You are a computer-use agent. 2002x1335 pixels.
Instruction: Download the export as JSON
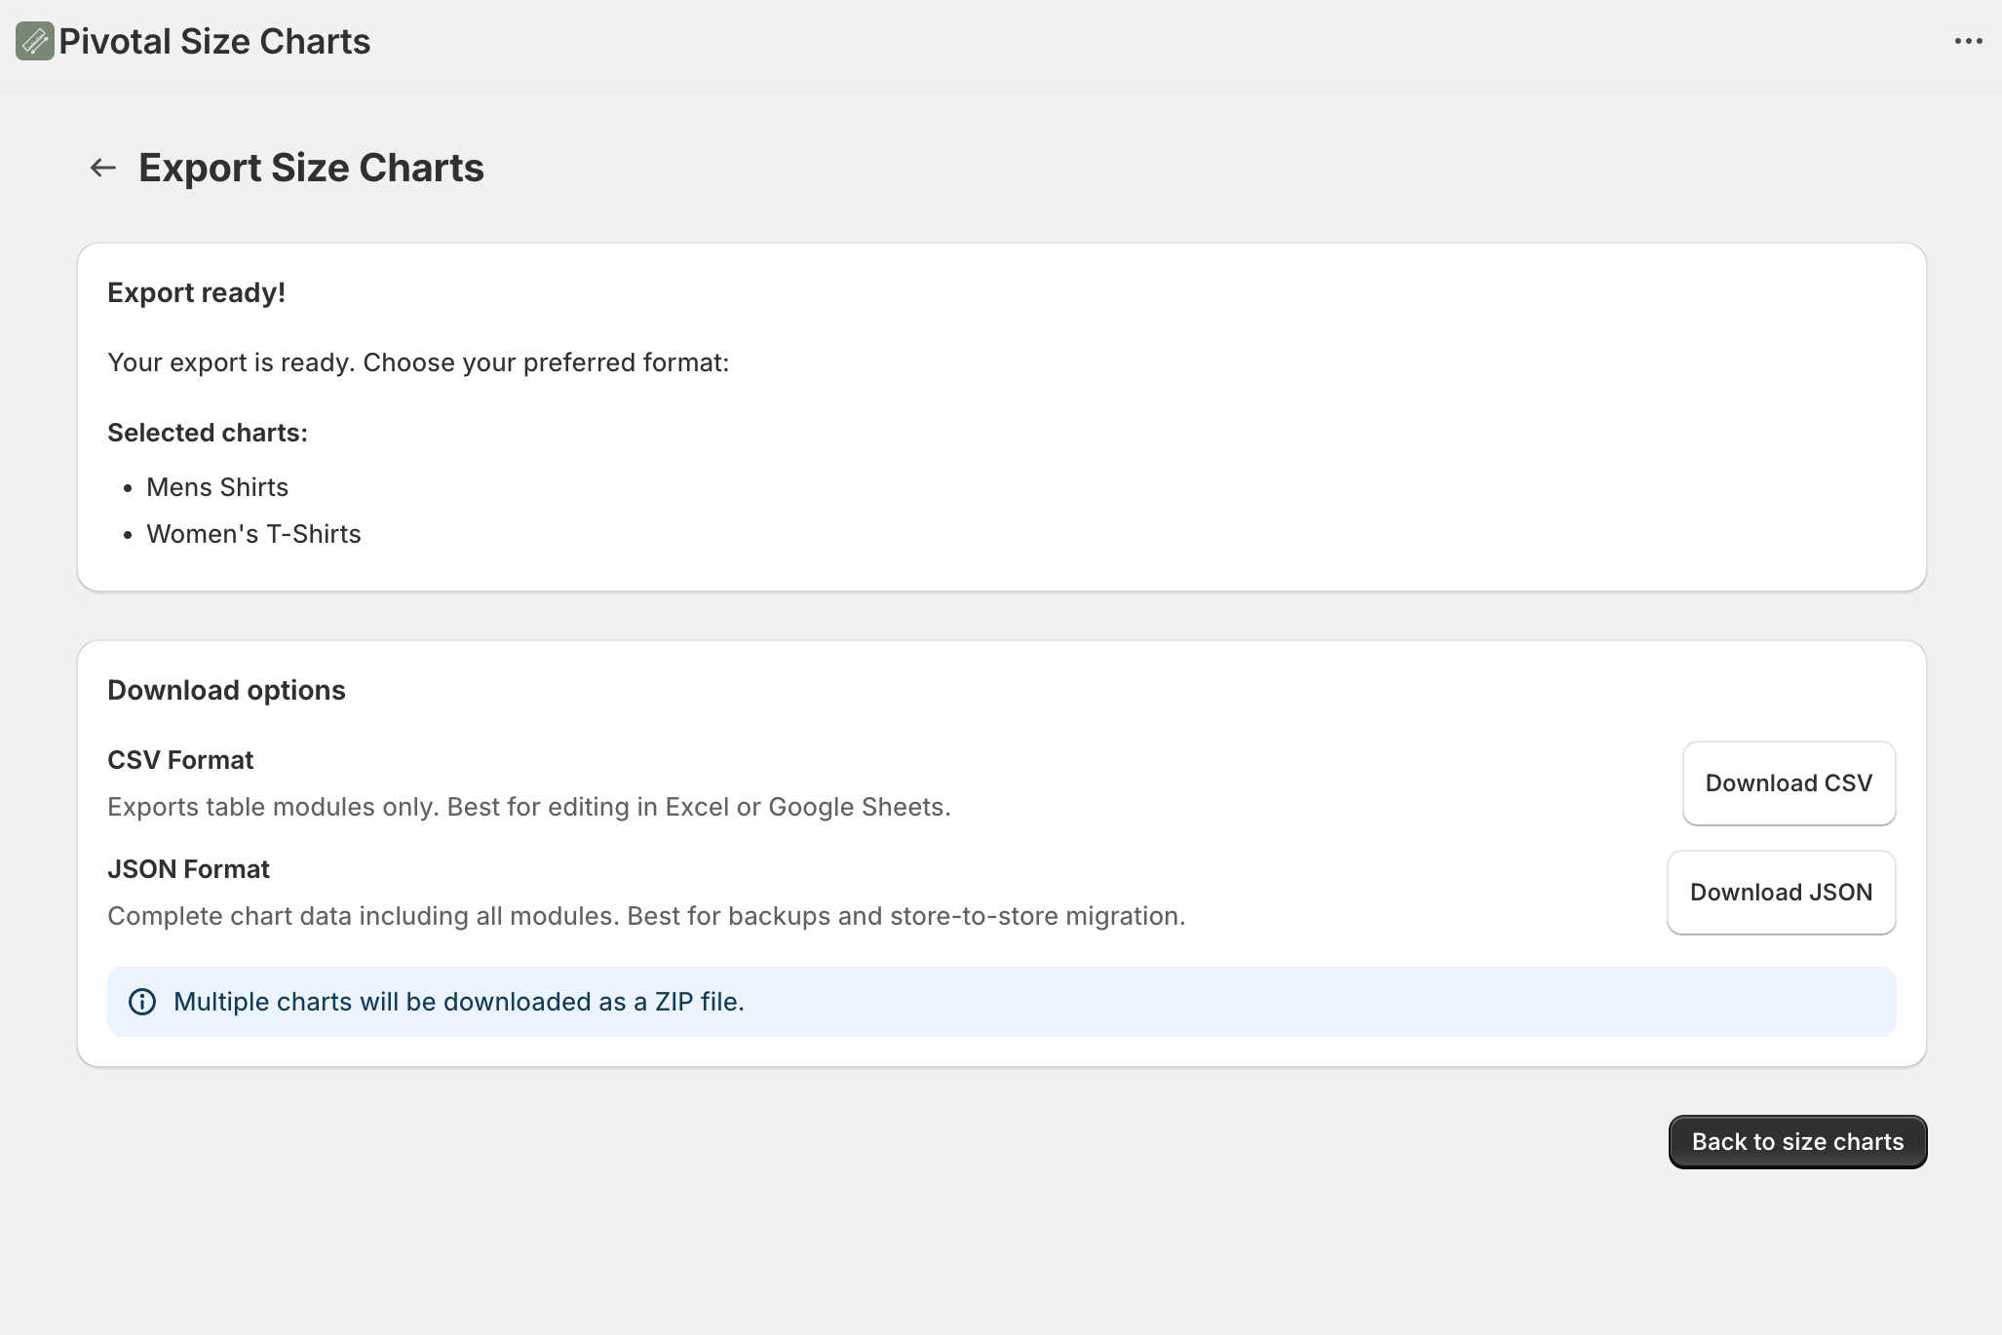click(1781, 892)
